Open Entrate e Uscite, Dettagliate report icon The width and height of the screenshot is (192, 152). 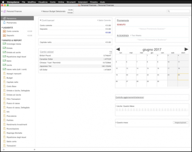tap(4, 90)
